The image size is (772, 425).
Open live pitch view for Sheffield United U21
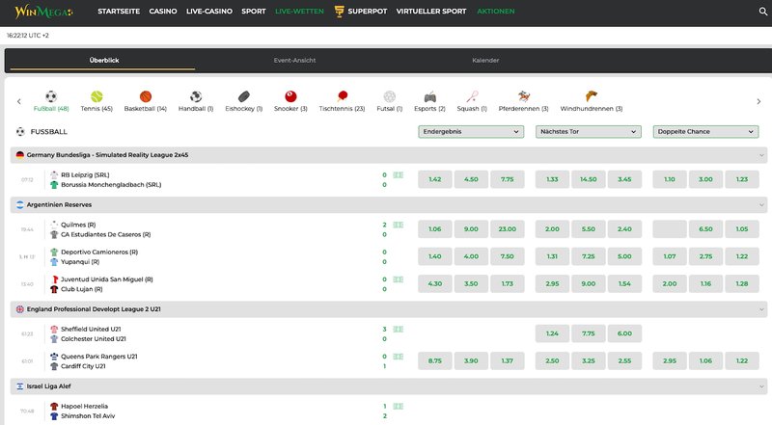click(x=399, y=329)
